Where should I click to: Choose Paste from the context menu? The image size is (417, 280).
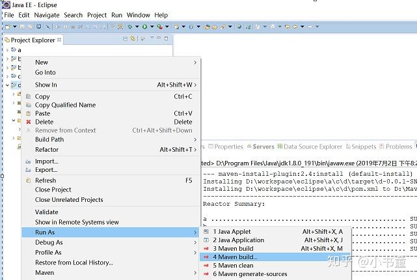coord(111,113)
